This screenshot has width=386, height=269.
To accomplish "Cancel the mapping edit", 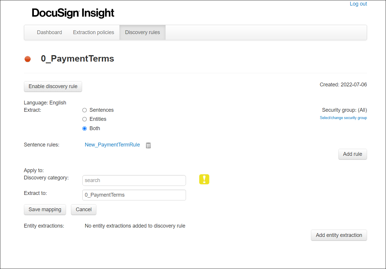I will pyautogui.click(x=84, y=210).
